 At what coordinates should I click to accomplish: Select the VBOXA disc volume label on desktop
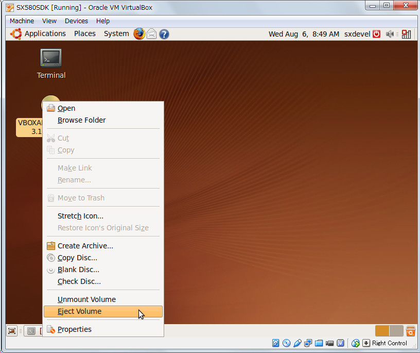29,127
